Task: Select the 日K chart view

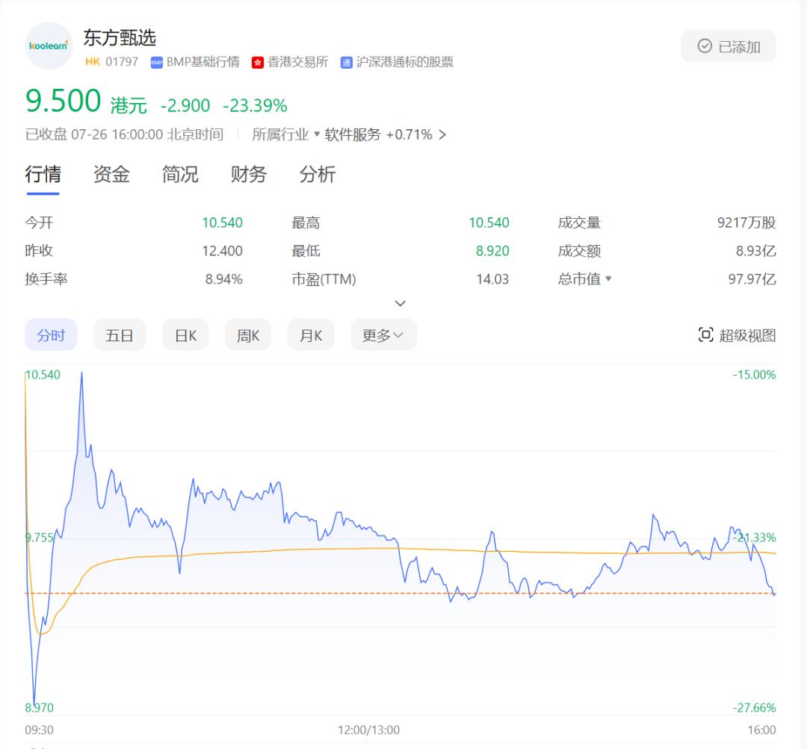Action: [185, 335]
